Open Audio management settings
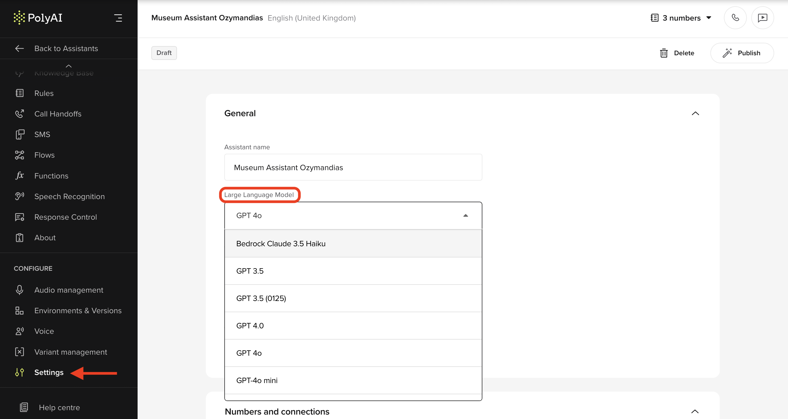This screenshot has width=788, height=419. pos(69,290)
